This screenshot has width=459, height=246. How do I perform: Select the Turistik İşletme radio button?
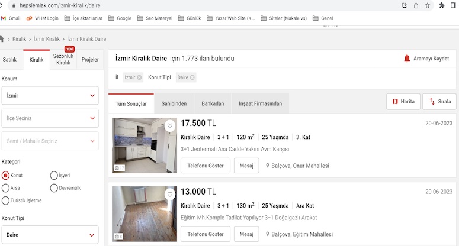pos(5,200)
